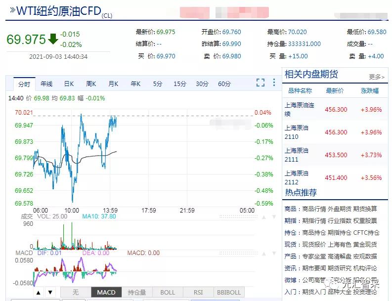Open the 月K chart tab

(113, 84)
